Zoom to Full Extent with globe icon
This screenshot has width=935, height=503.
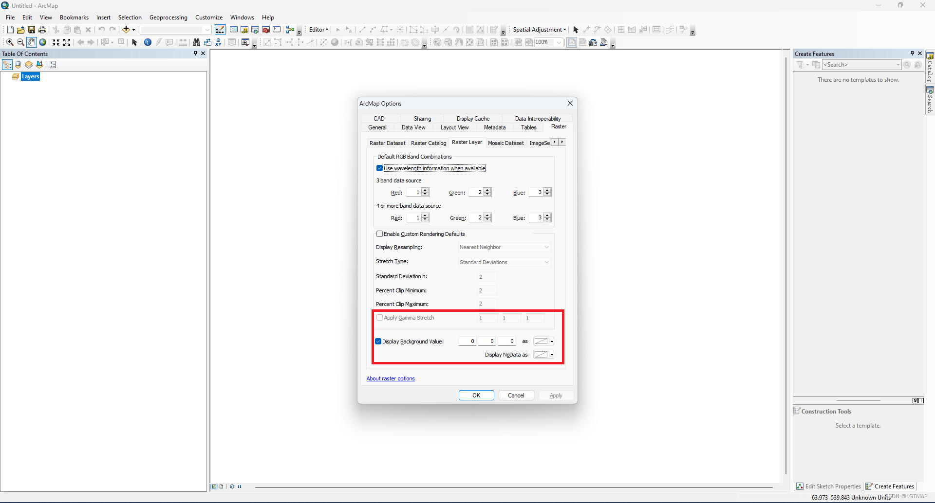pos(43,42)
